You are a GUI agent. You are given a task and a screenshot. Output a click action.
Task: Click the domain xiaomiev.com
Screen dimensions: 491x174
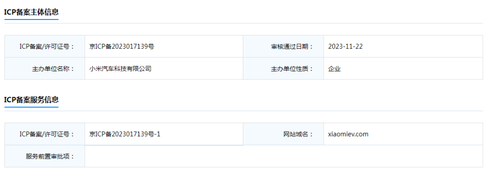tap(348, 134)
